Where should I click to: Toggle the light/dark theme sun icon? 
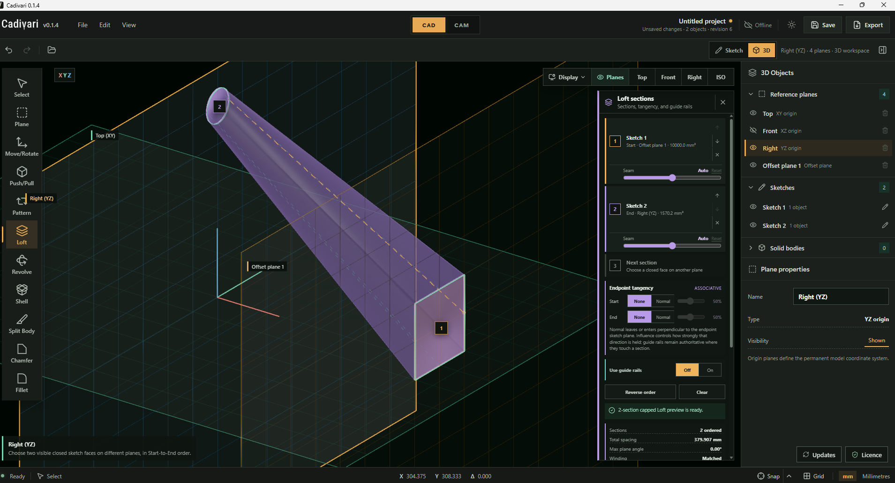[x=791, y=25]
